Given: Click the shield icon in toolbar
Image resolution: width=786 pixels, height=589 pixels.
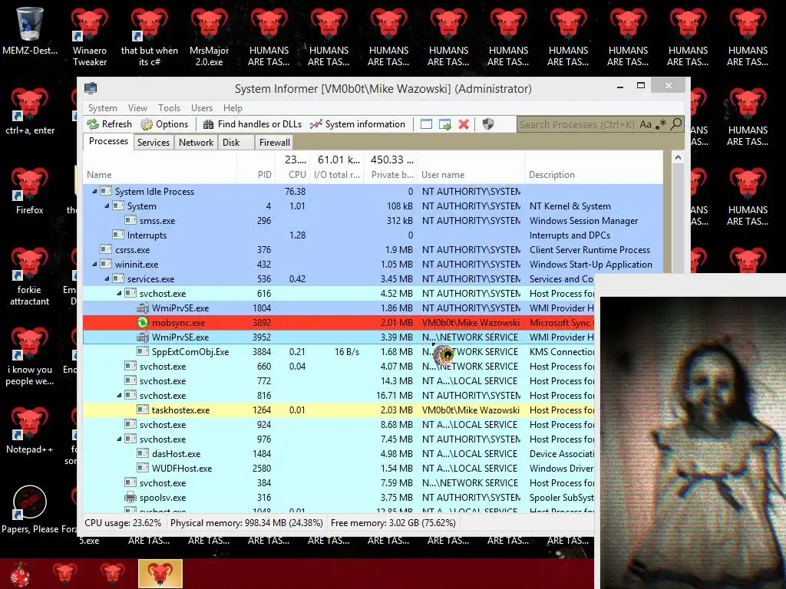Looking at the screenshot, I should coord(487,124).
